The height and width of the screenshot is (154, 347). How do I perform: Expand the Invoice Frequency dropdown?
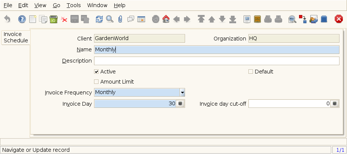click(182, 93)
